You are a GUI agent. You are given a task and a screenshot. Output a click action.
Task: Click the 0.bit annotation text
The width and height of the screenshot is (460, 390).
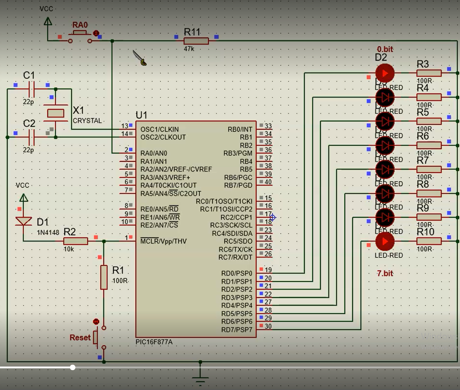coord(385,49)
